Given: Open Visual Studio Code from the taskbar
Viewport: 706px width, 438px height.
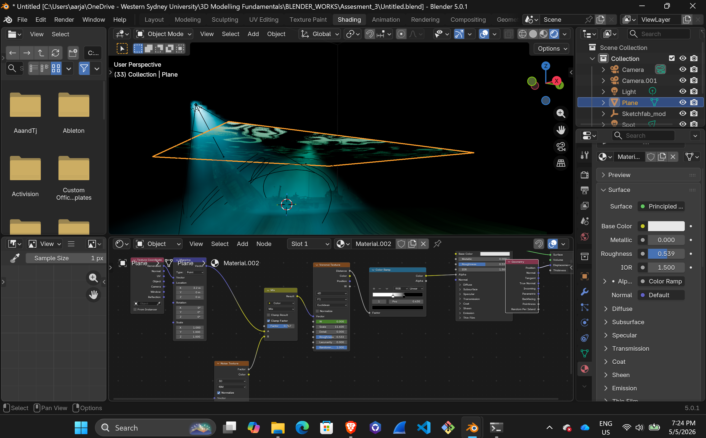Looking at the screenshot, I should tap(424, 428).
